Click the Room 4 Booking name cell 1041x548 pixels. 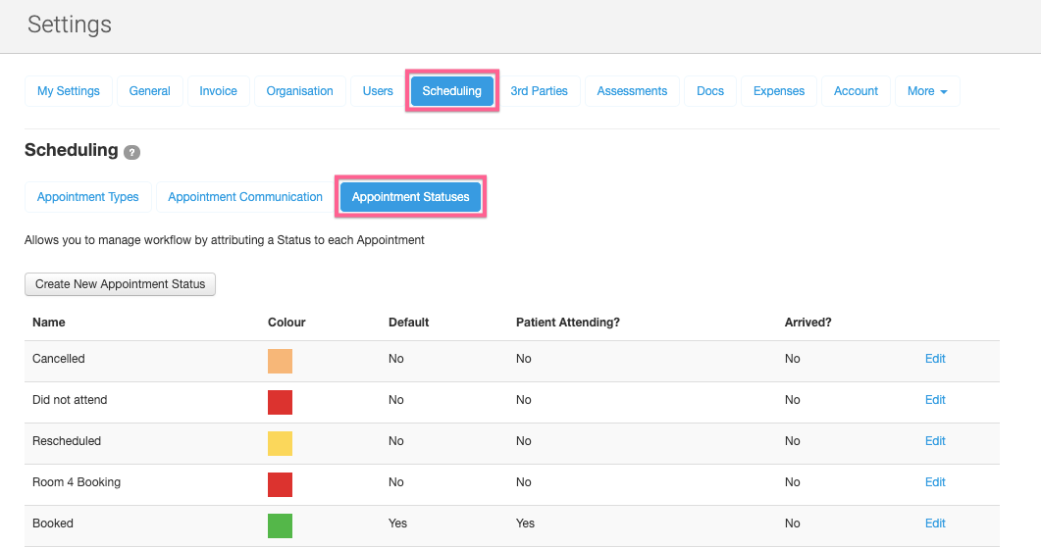click(77, 481)
